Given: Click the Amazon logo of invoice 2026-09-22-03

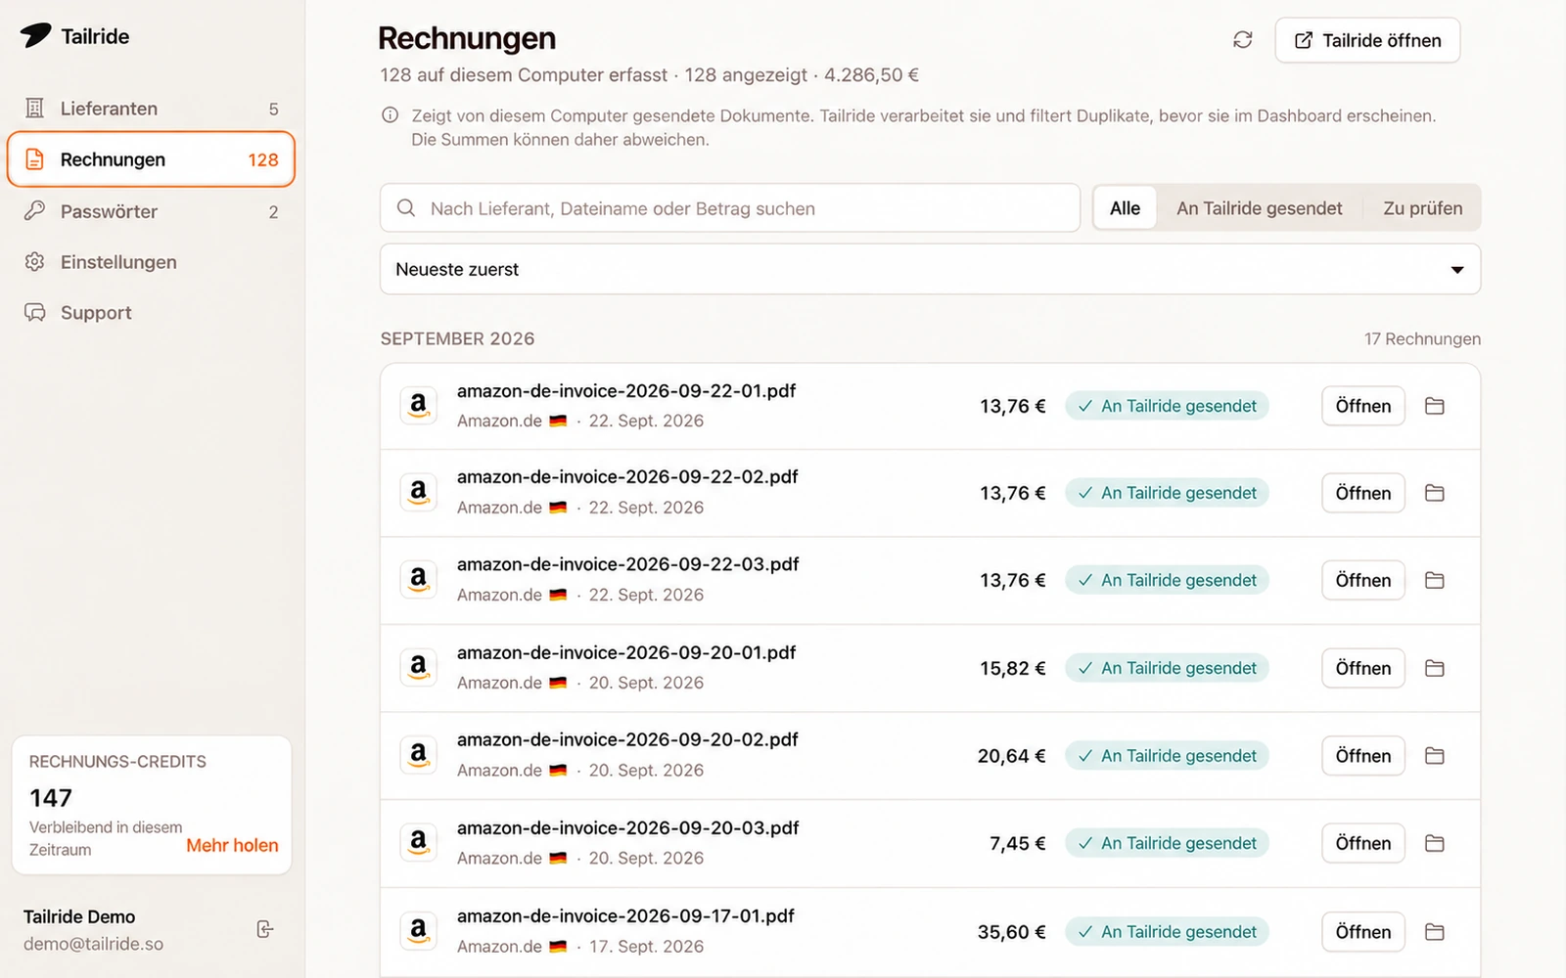Looking at the screenshot, I should pos(419,580).
